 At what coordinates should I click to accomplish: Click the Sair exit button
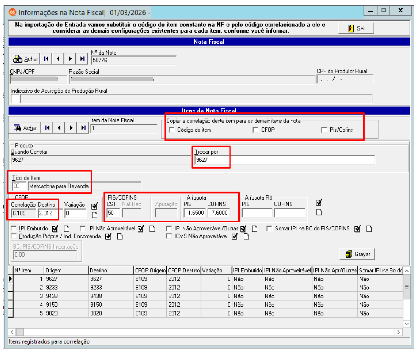click(x=356, y=28)
